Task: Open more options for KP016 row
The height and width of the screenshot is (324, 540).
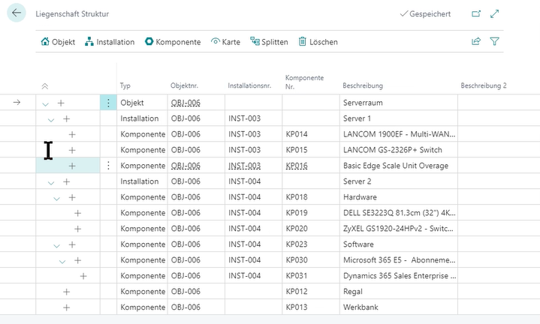Action: tap(108, 166)
